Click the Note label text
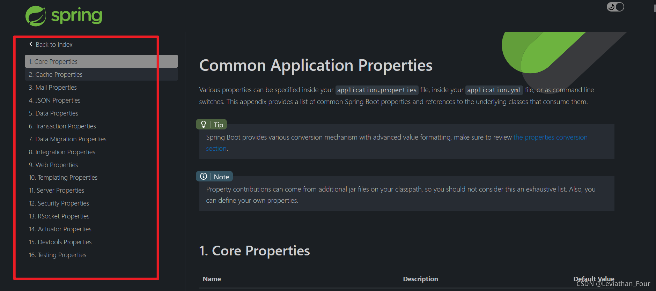This screenshot has height=291, width=656. point(221,177)
